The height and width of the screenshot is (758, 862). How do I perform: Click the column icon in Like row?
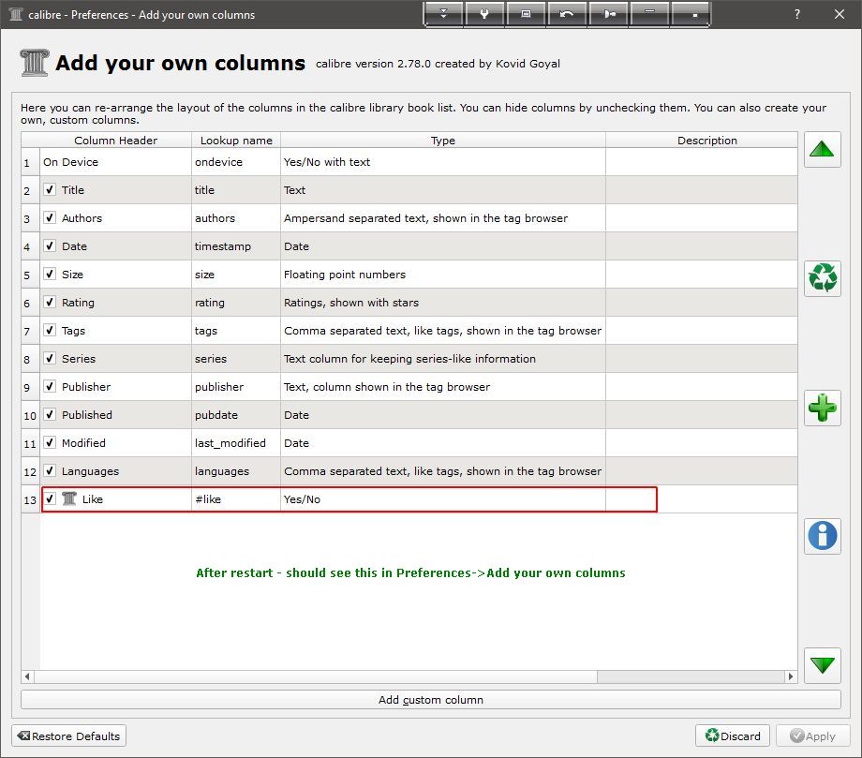point(69,499)
